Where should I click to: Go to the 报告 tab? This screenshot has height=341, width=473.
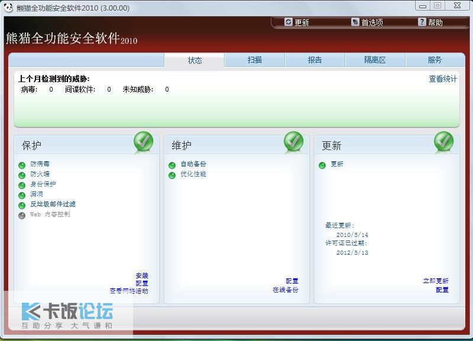point(315,60)
